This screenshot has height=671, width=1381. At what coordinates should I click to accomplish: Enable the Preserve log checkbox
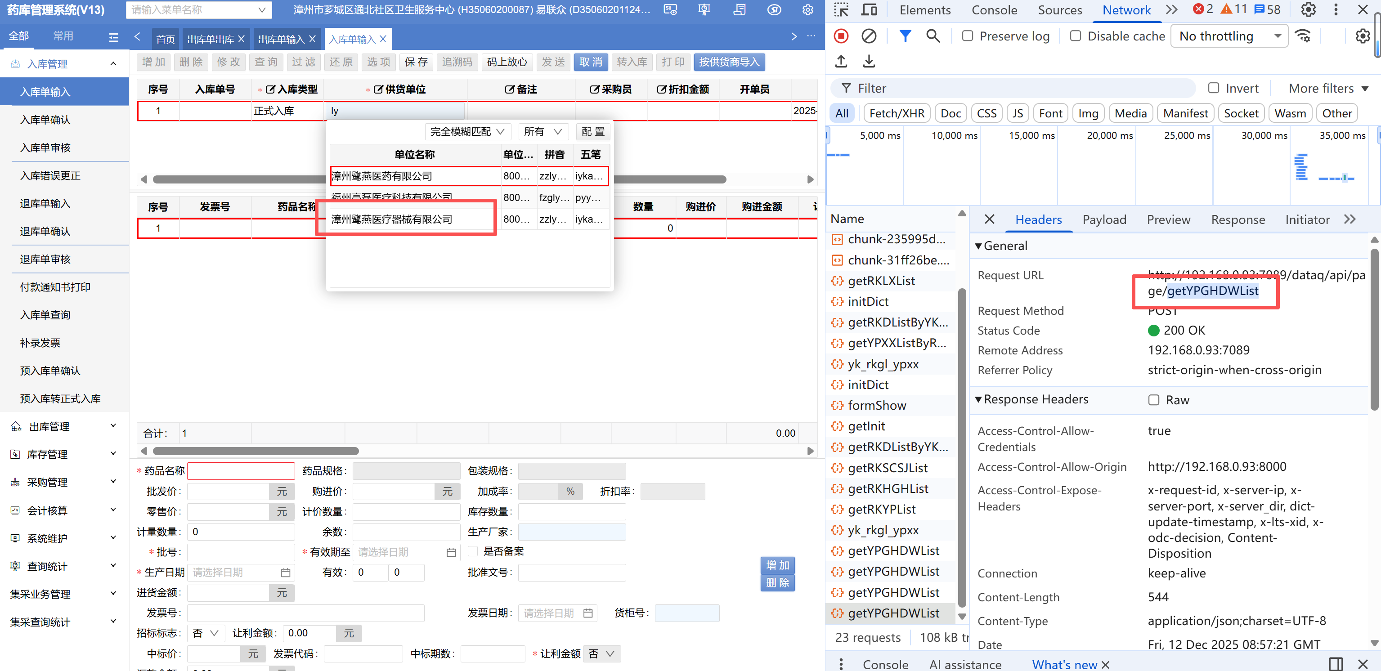(967, 36)
